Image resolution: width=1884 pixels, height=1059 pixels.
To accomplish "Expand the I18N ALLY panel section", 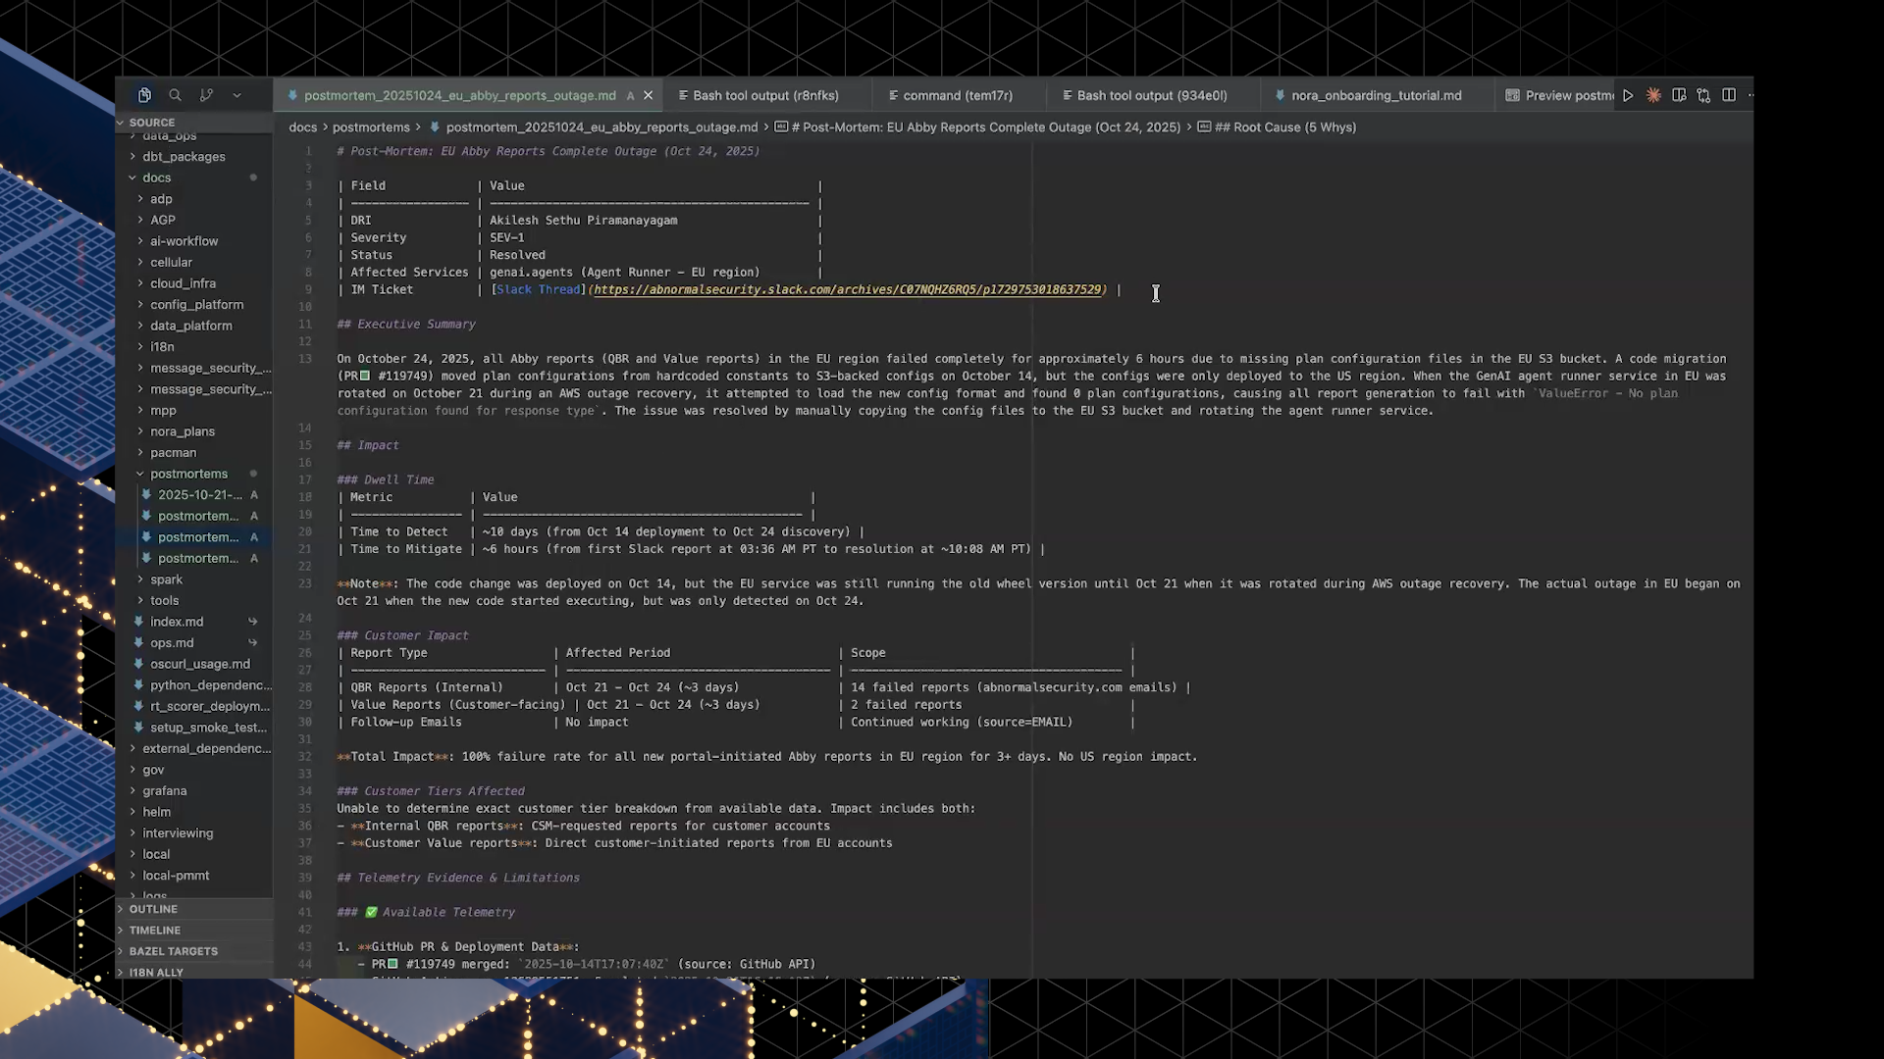I will pyautogui.click(x=157, y=973).
